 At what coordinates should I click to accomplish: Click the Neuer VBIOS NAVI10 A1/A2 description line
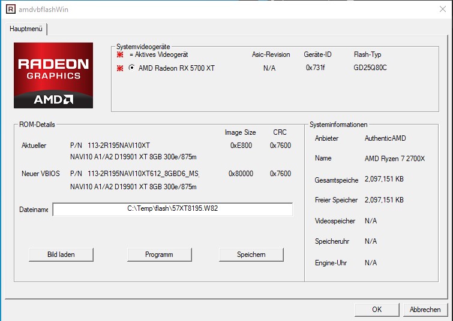click(x=133, y=187)
